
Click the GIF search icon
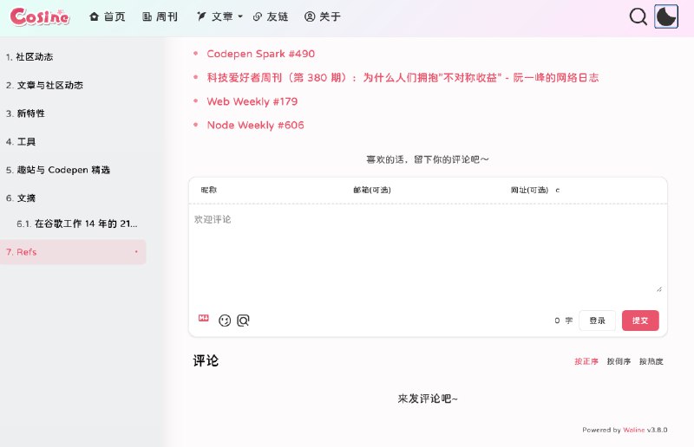(244, 321)
